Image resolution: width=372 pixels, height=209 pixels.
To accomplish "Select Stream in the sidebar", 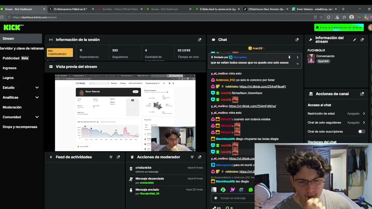I will (21, 39).
